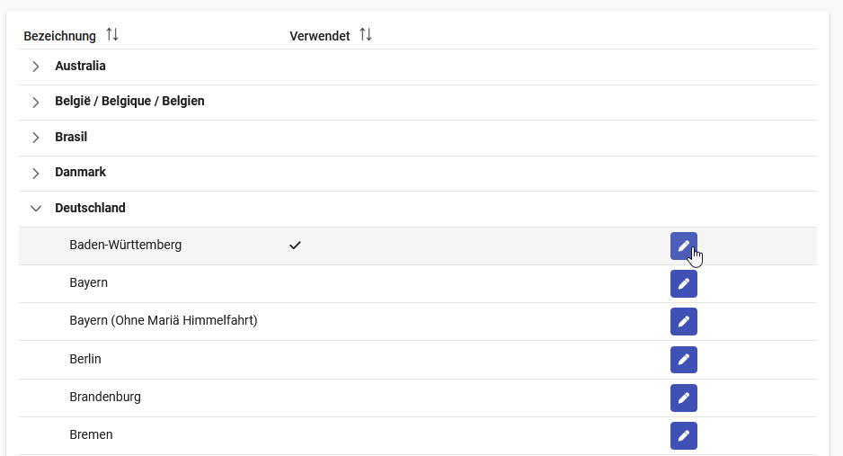Edit Bayern (Ohne Mariä Himmelfahrt) entry

click(683, 322)
